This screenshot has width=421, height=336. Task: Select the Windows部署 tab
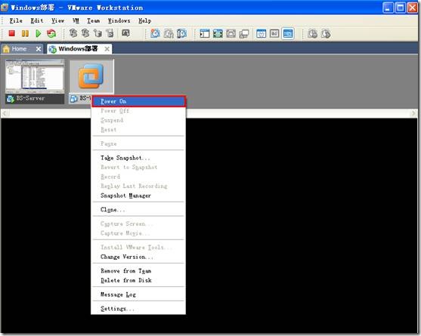79,49
